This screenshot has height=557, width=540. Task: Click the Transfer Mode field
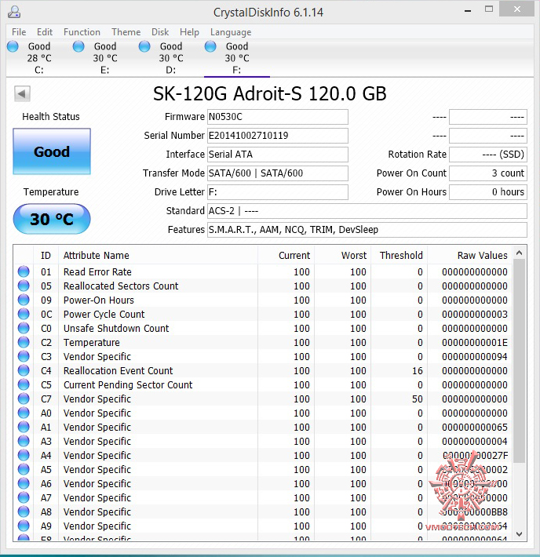(278, 173)
